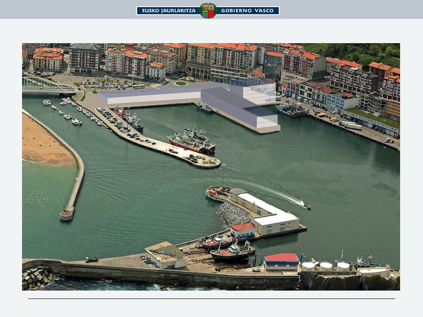The width and height of the screenshot is (423, 317).
Task: Click the 'EUSKO JAURLARITZA' header text
Action: tap(169, 11)
